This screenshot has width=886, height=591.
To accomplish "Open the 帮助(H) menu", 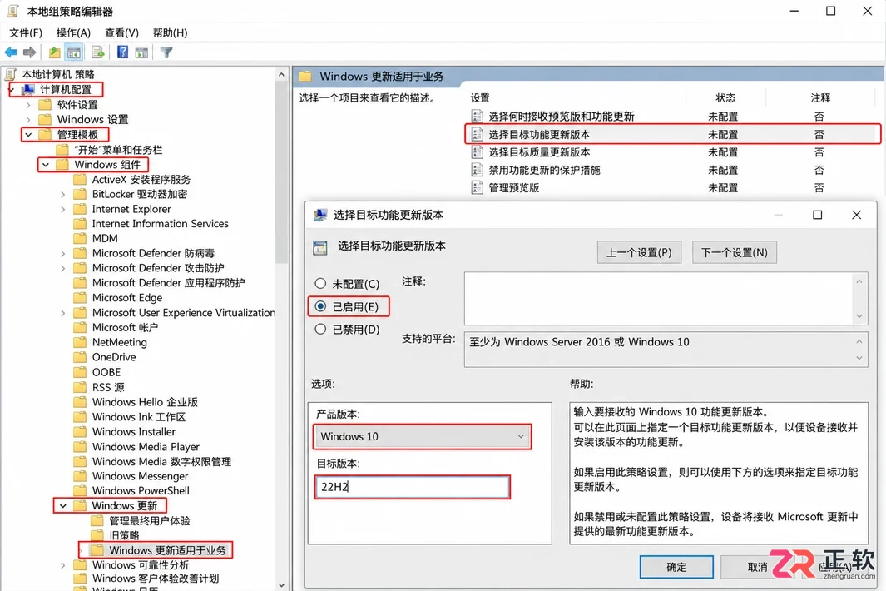I will pos(170,32).
